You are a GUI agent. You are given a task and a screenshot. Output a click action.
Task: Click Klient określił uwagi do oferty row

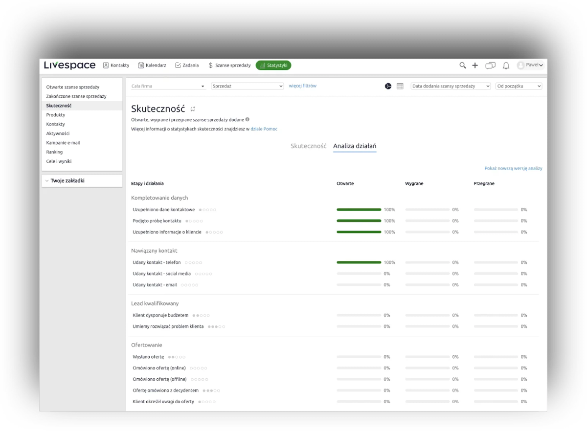[335, 402]
